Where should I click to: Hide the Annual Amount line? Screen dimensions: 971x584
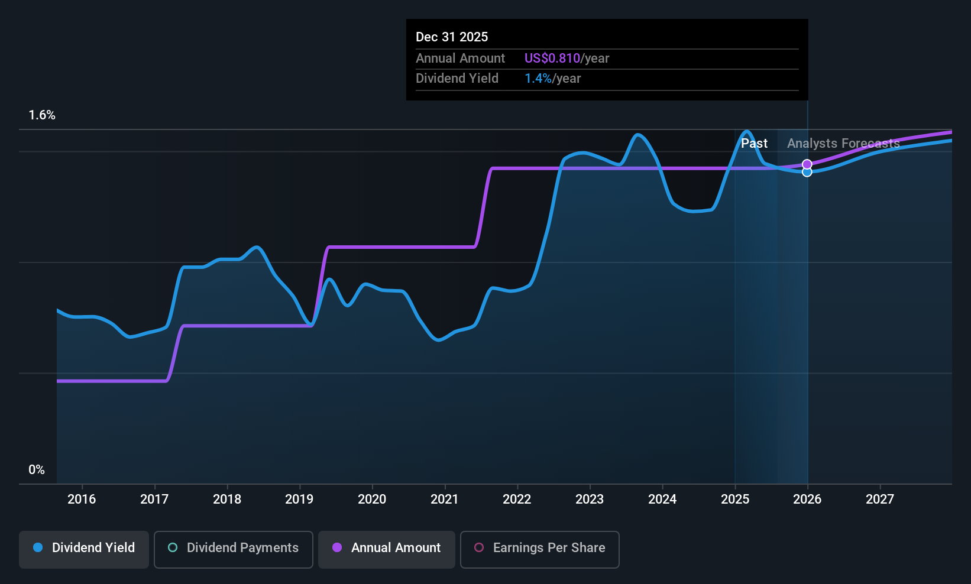386,548
